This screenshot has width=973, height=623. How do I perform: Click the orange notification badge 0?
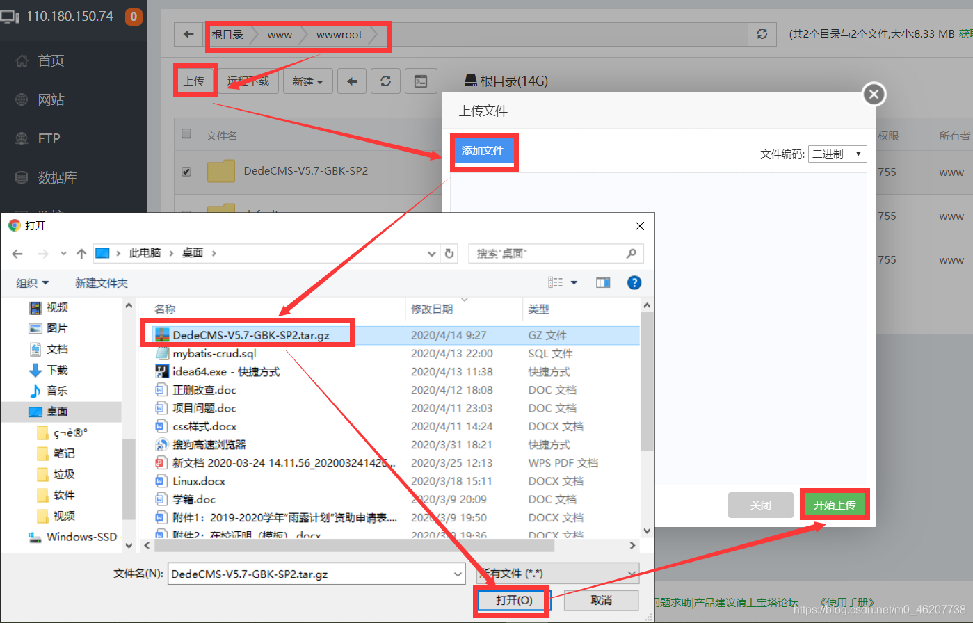134,16
